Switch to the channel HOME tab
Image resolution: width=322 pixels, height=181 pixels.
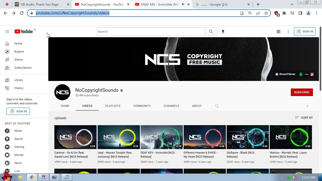(65, 106)
